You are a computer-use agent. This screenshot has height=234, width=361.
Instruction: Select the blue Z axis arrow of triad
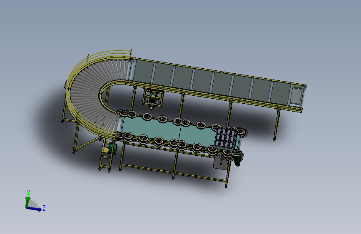[34, 209]
